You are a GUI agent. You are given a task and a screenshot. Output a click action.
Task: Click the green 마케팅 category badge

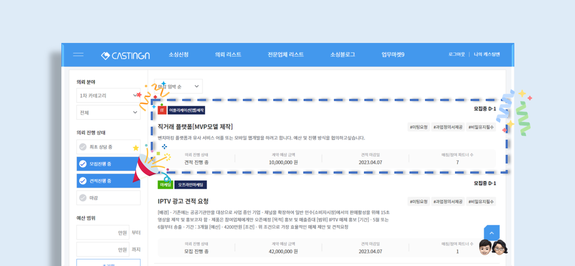(166, 185)
